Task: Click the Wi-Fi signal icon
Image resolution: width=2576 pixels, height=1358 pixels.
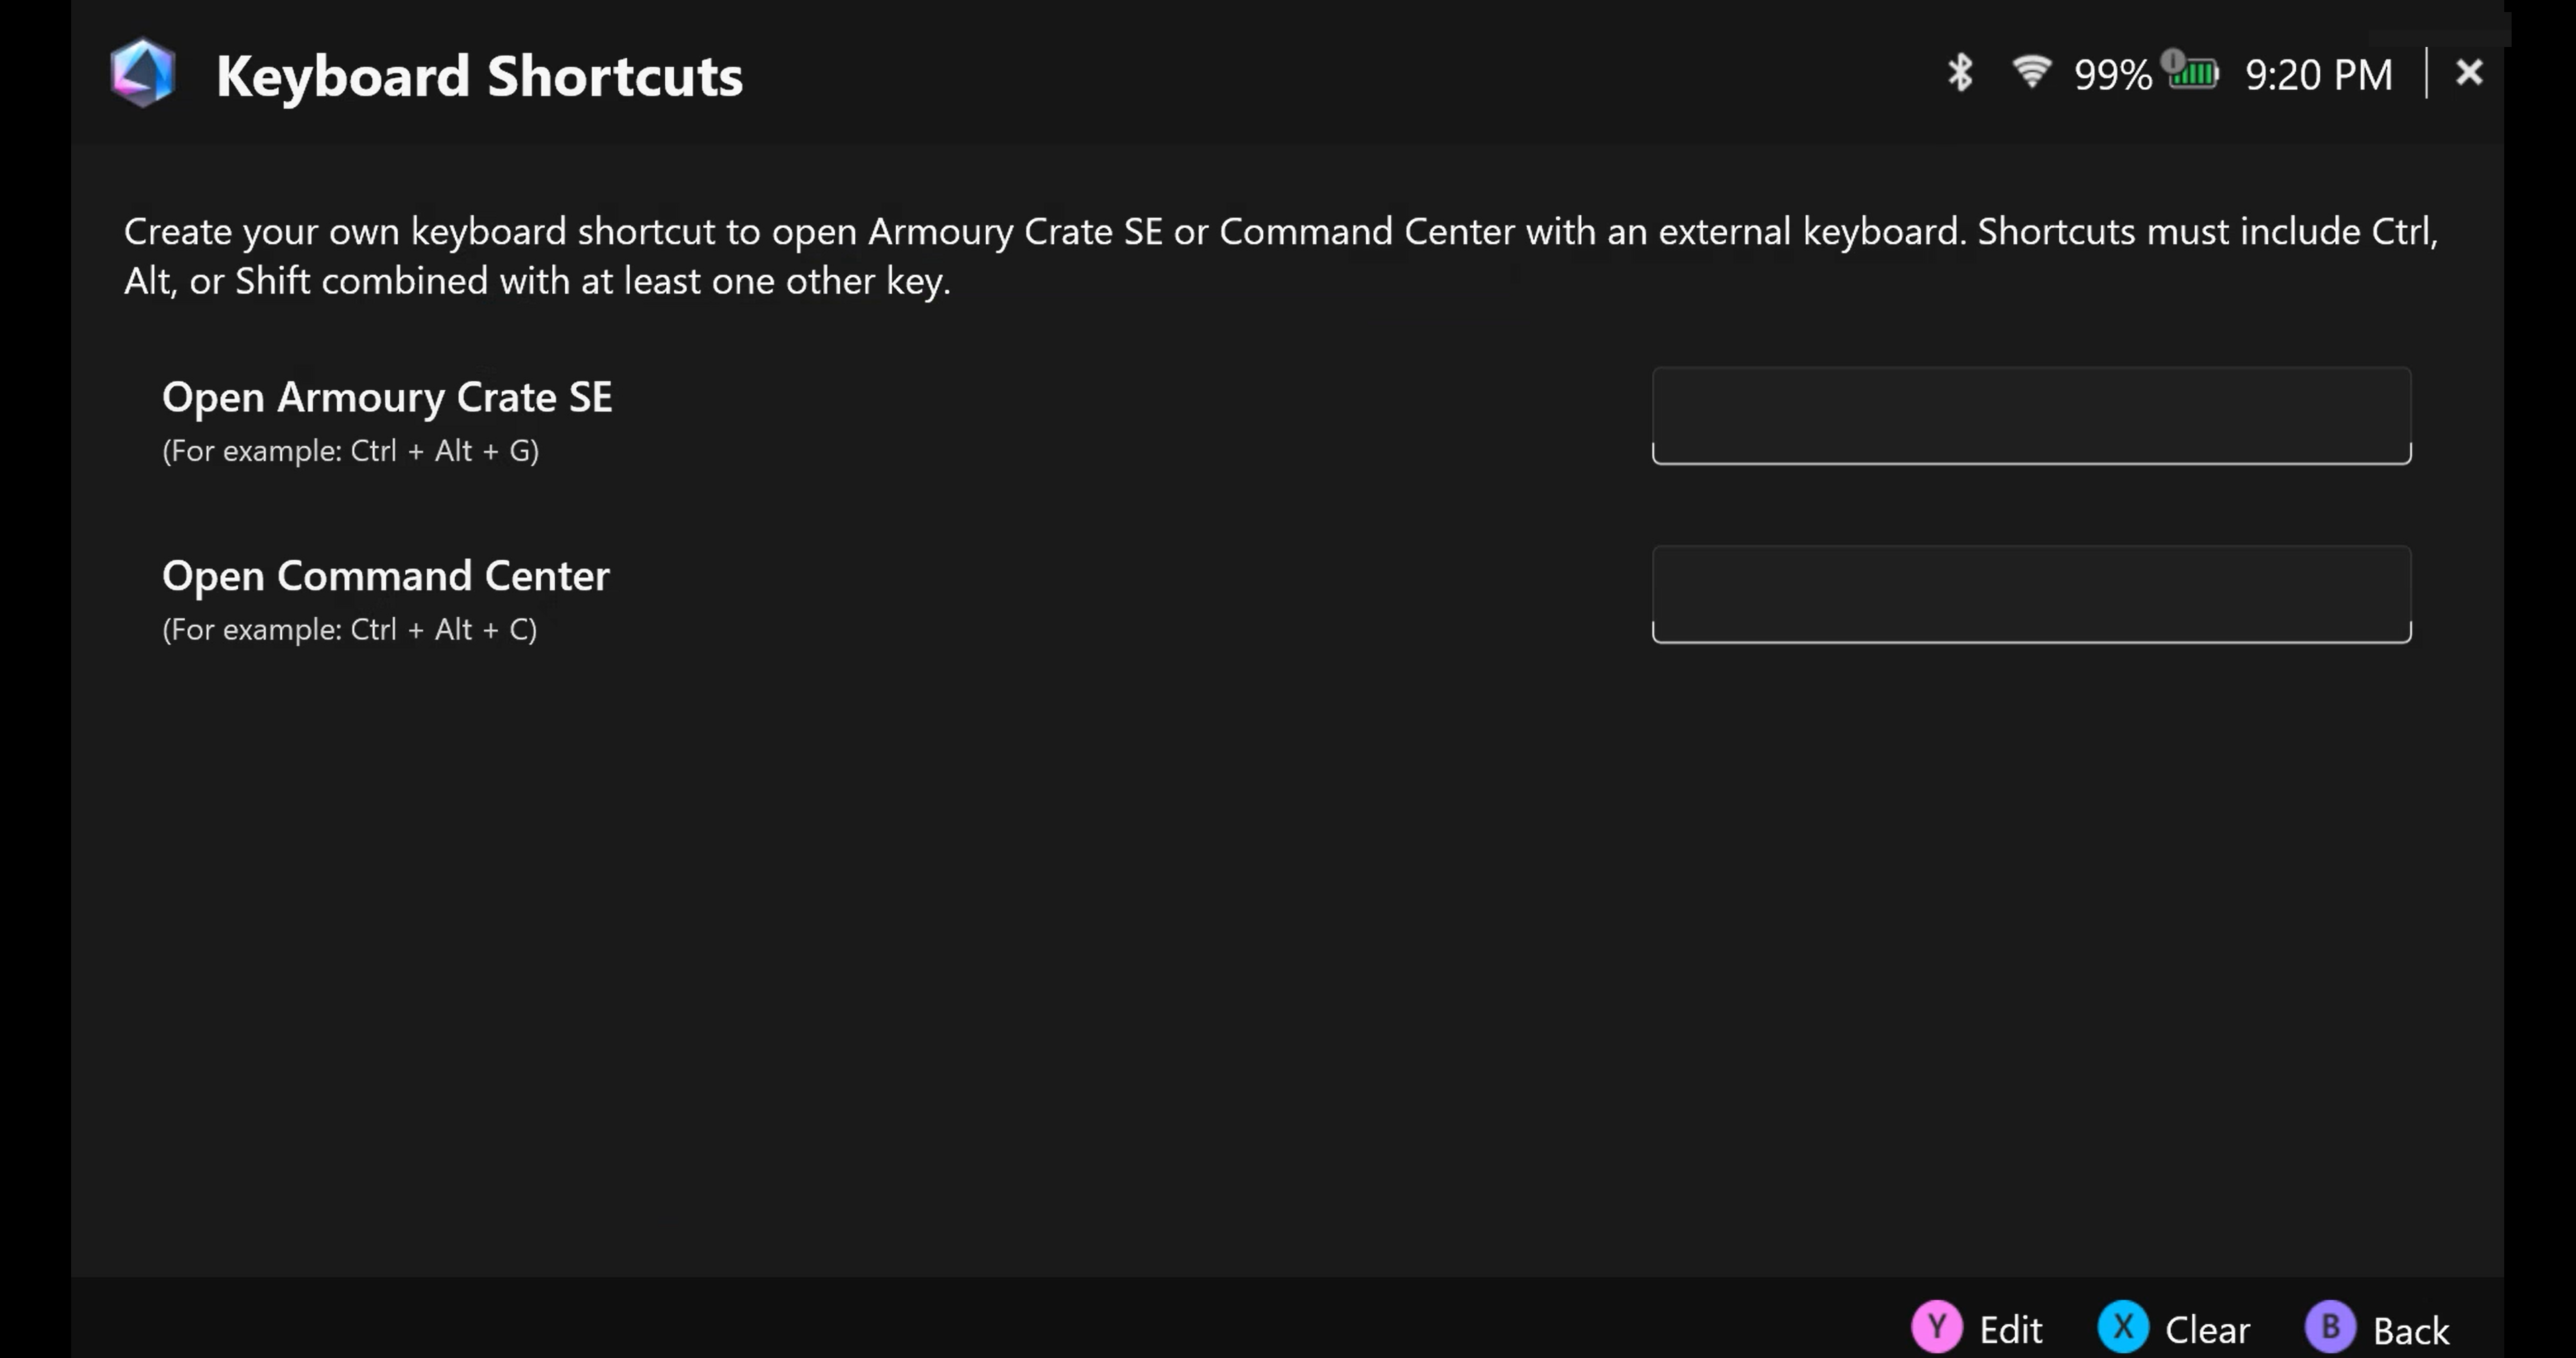Action: pos(2031,72)
